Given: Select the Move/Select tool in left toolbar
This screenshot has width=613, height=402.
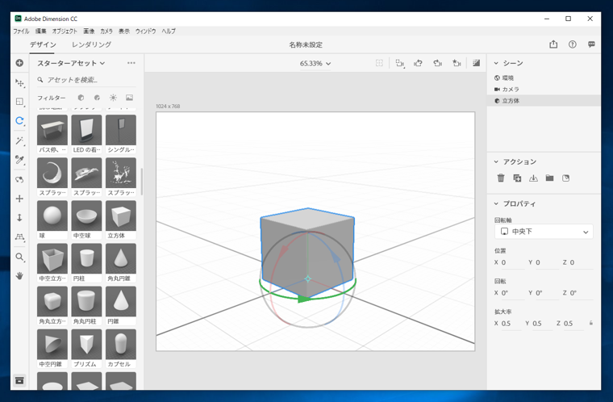Looking at the screenshot, I should click(x=19, y=82).
